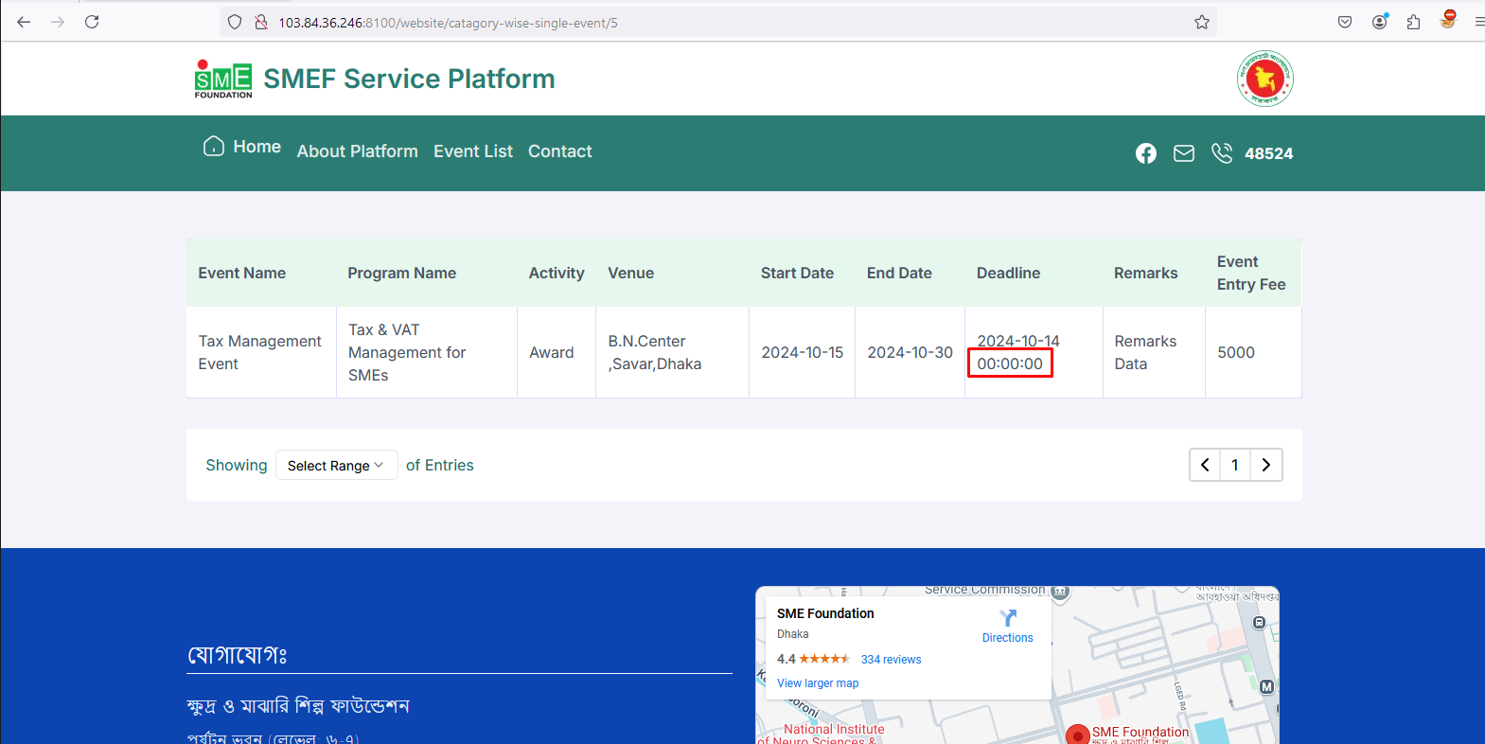Select the end date 2024-10-30

point(910,352)
